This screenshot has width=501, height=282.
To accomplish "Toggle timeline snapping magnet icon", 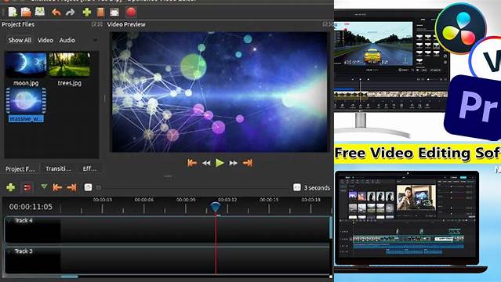I will 27,187.
